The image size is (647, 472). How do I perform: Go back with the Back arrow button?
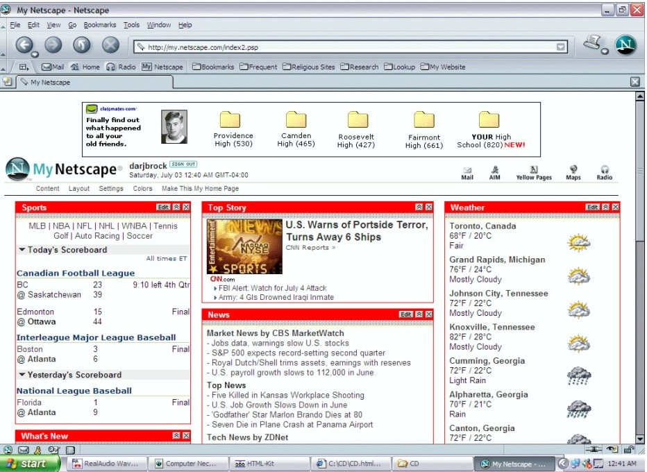tap(24, 44)
